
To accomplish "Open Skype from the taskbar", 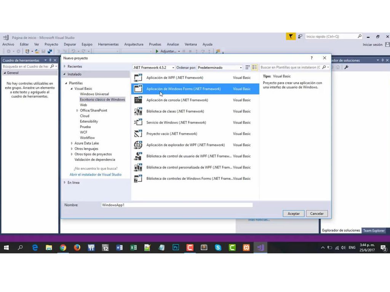I will click(218, 248).
